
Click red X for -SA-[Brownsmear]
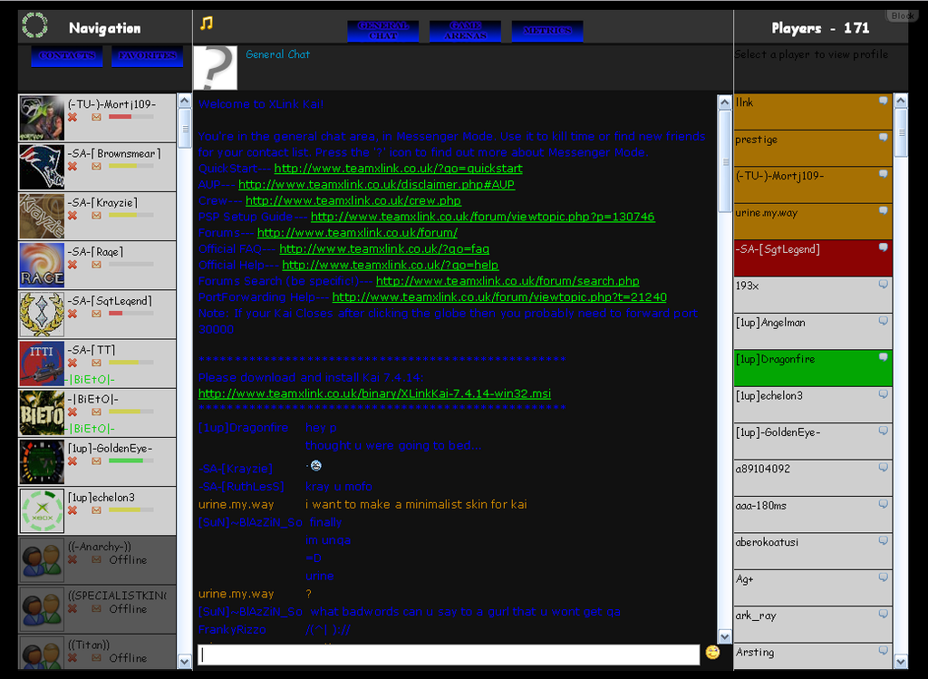pos(72,166)
